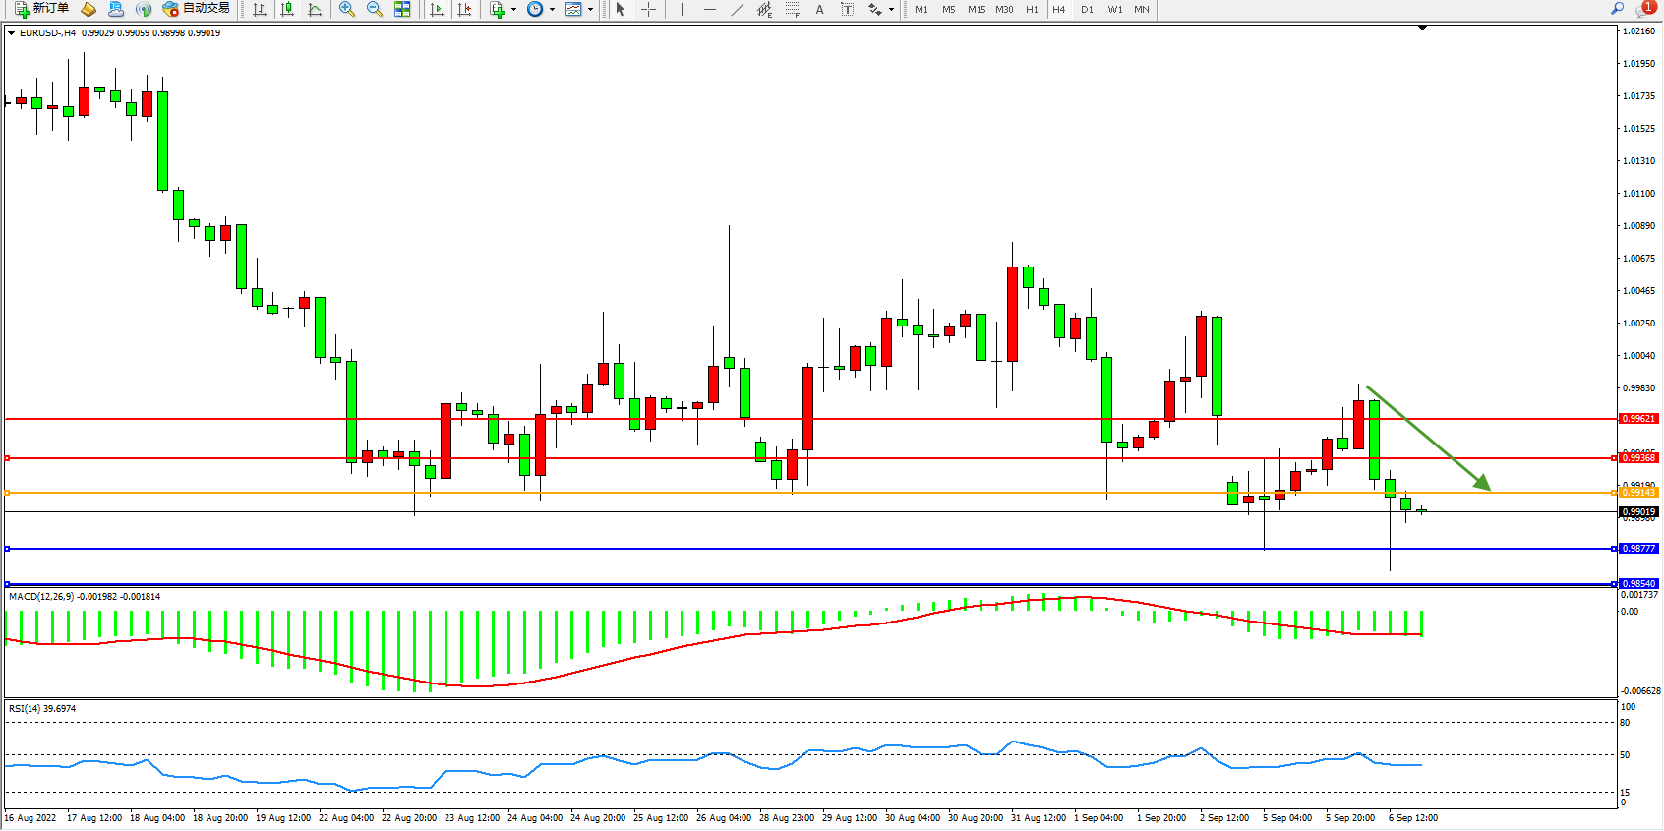Select the Fibonacci retracement tool
The image size is (1664, 831).
(x=792, y=9)
